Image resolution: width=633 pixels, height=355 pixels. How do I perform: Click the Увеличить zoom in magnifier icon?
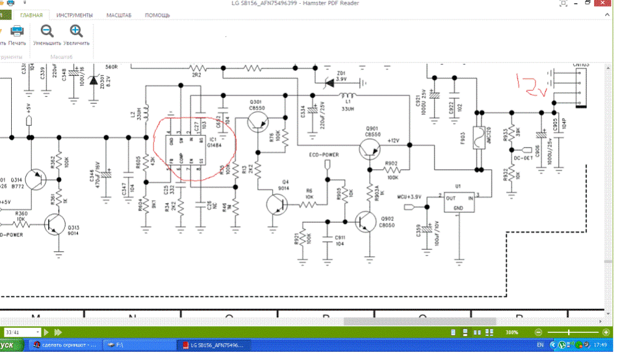click(x=76, y=31)
